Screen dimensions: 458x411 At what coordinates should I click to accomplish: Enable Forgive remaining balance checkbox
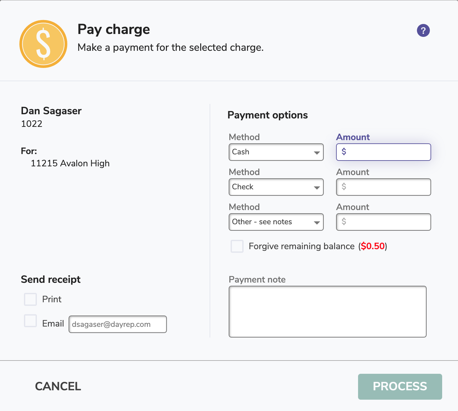[x=237, y=246]
